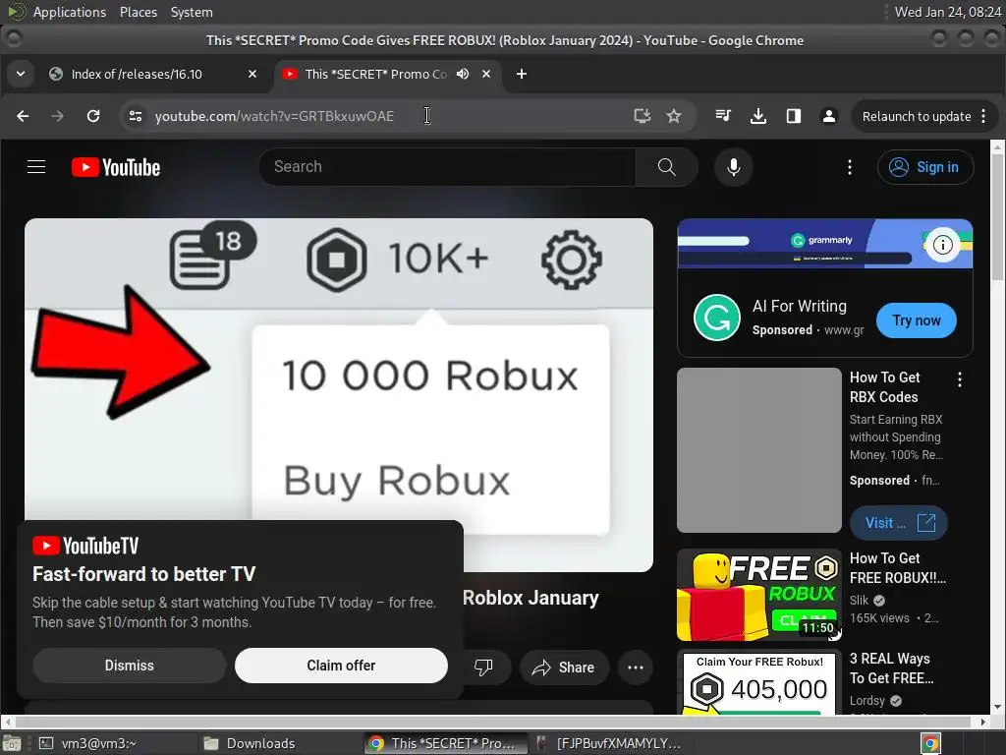Start voice search with the microphone
1006x755 pixels.
tap(733, 167)
